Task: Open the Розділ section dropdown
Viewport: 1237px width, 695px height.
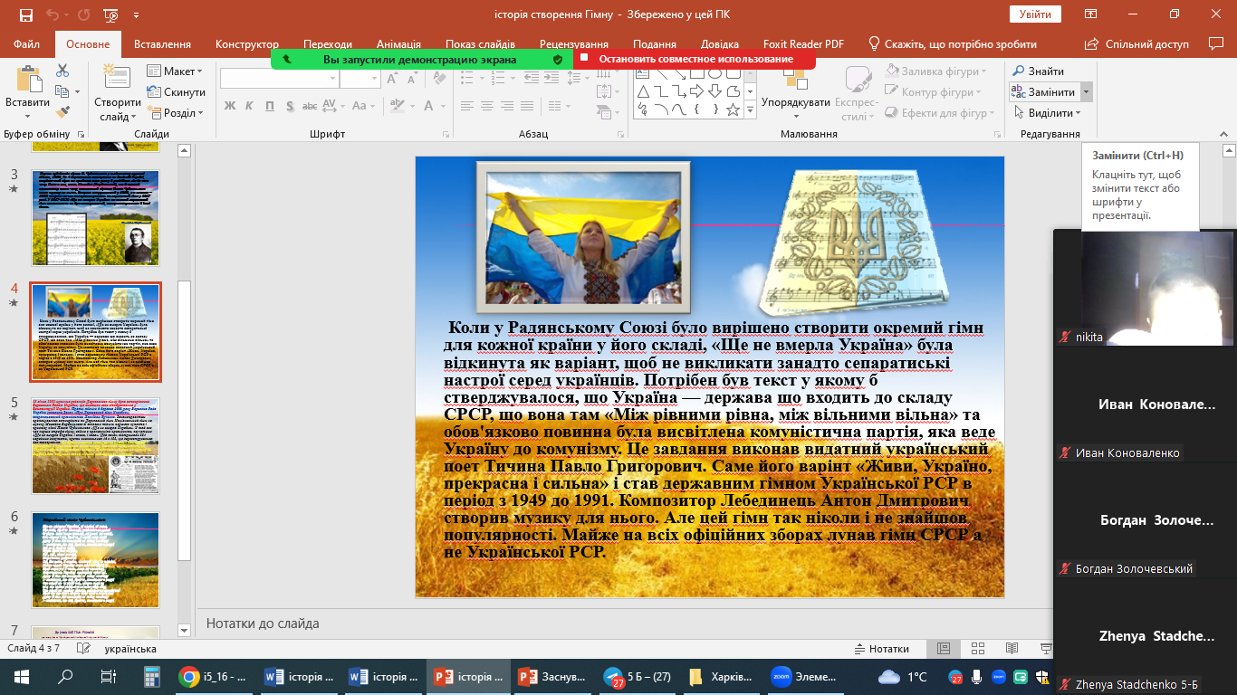Action: (x=176, y=113)
